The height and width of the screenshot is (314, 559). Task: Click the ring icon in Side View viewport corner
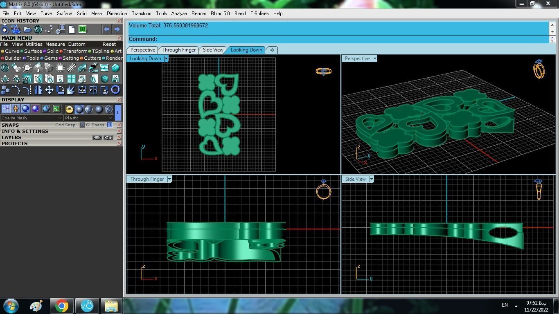[x=539, y=190]
